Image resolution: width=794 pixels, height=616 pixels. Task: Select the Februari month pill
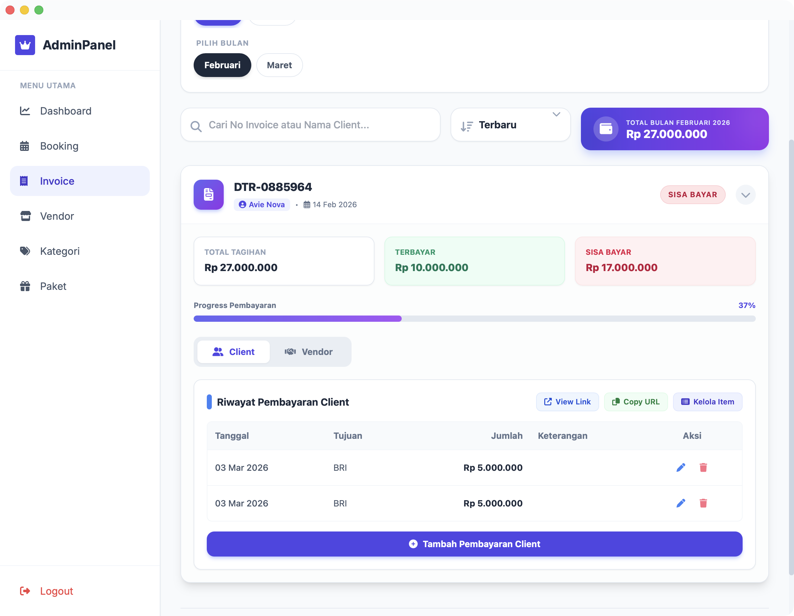pyautogui.click(x=222, y=65)
